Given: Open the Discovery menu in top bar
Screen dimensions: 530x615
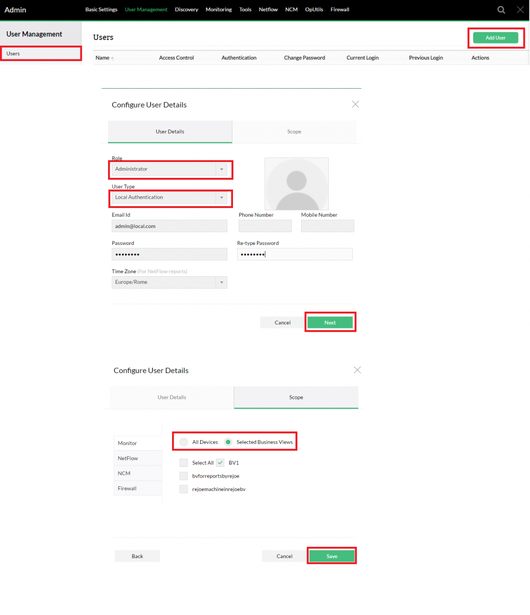Looking at the screenshot, I should point(186,10).
